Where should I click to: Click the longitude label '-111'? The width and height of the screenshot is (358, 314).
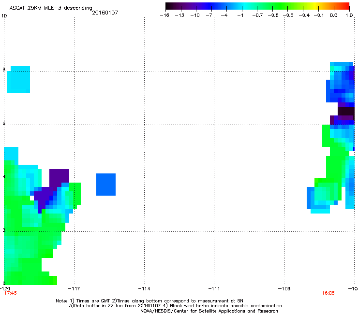[x=214, y=289]
